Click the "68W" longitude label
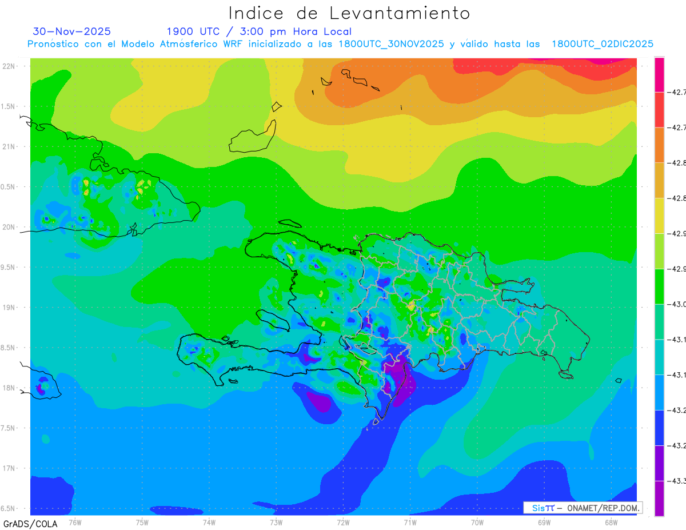 tap(611, 522)
